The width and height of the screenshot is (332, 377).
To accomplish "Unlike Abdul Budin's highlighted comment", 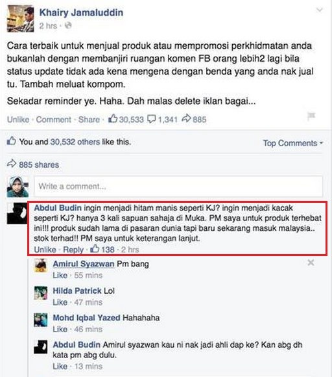I will [x=45, y=250].
